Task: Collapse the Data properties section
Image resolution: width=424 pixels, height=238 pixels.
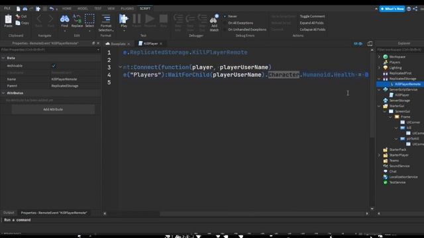Action: (x=3, y=58)
